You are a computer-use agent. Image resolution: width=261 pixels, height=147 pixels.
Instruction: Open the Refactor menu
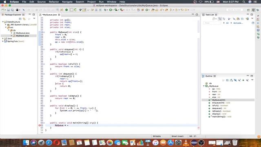pos(54,2)
